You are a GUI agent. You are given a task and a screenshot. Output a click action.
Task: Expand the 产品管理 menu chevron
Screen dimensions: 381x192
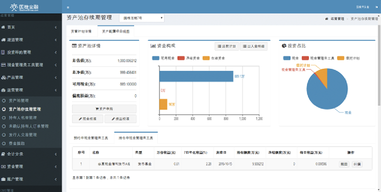(x=55, y=78)
